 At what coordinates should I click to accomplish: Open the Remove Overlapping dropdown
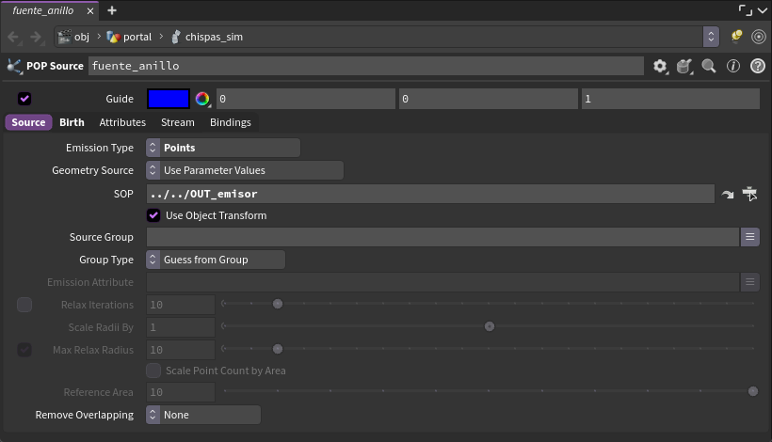[203, 415]
